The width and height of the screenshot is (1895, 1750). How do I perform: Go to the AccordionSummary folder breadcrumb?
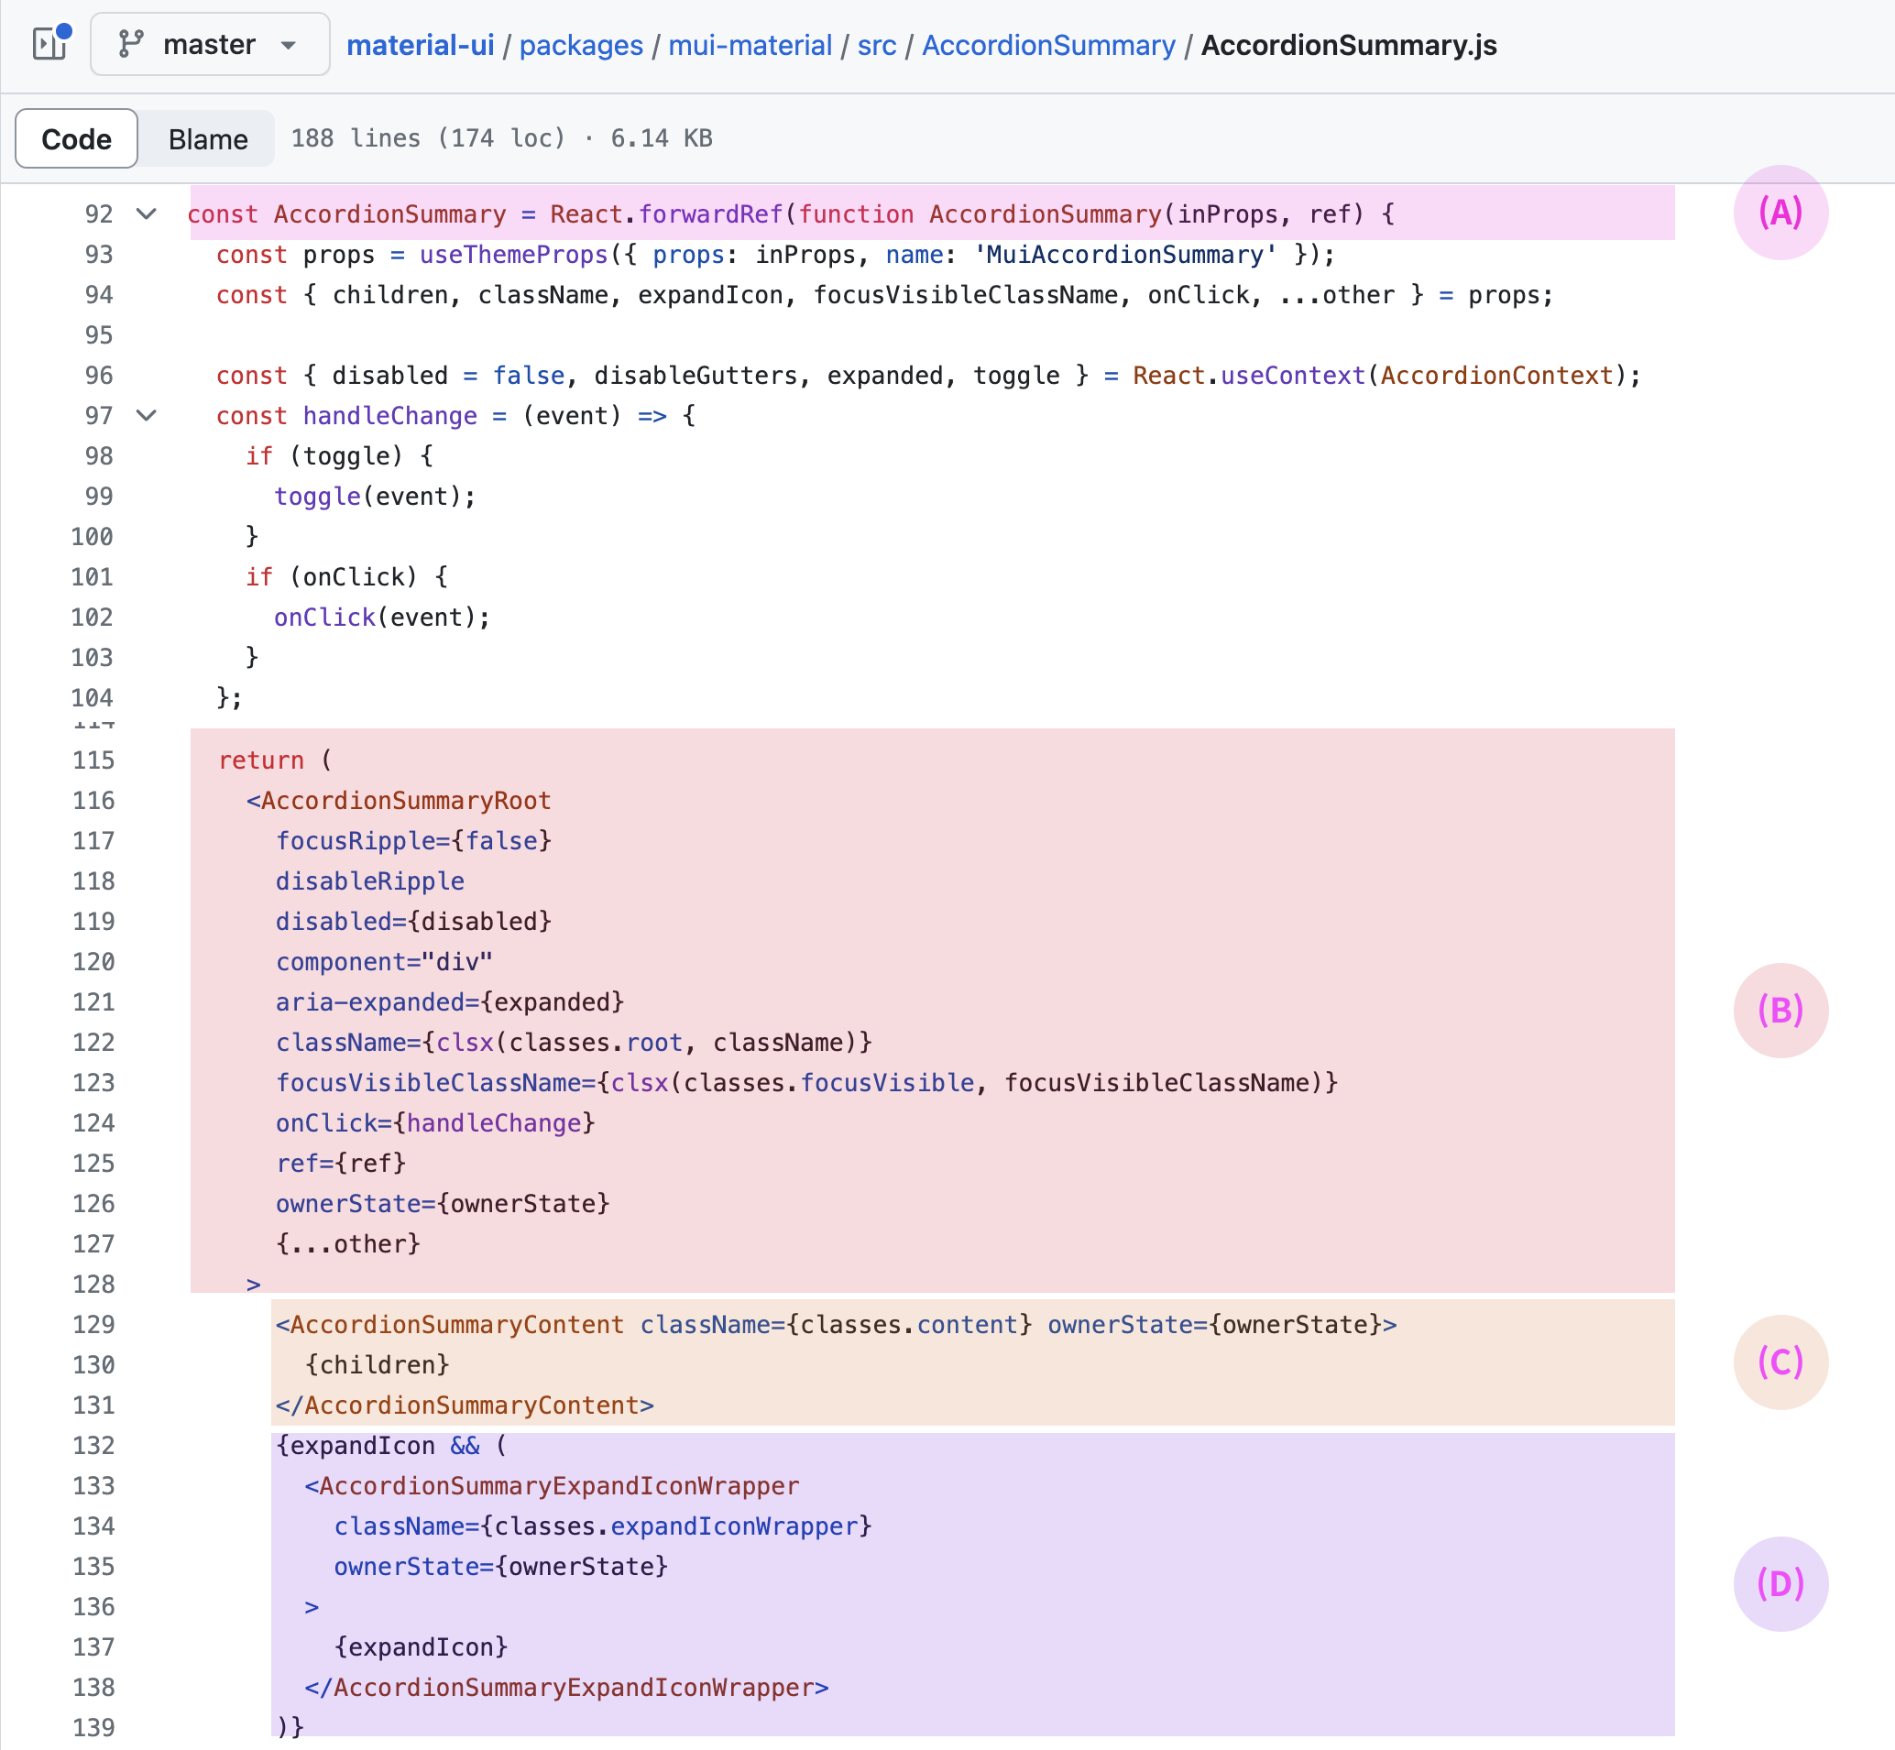point(1048,46)
